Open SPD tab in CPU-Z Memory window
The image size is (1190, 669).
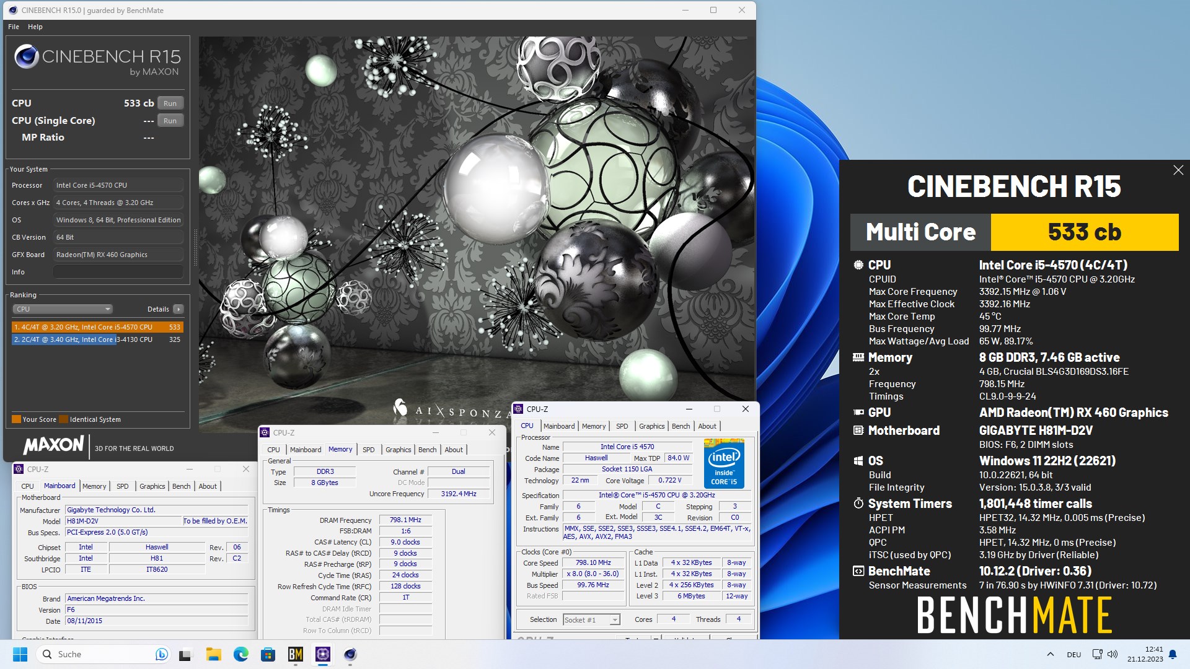[x=369, y=450]
